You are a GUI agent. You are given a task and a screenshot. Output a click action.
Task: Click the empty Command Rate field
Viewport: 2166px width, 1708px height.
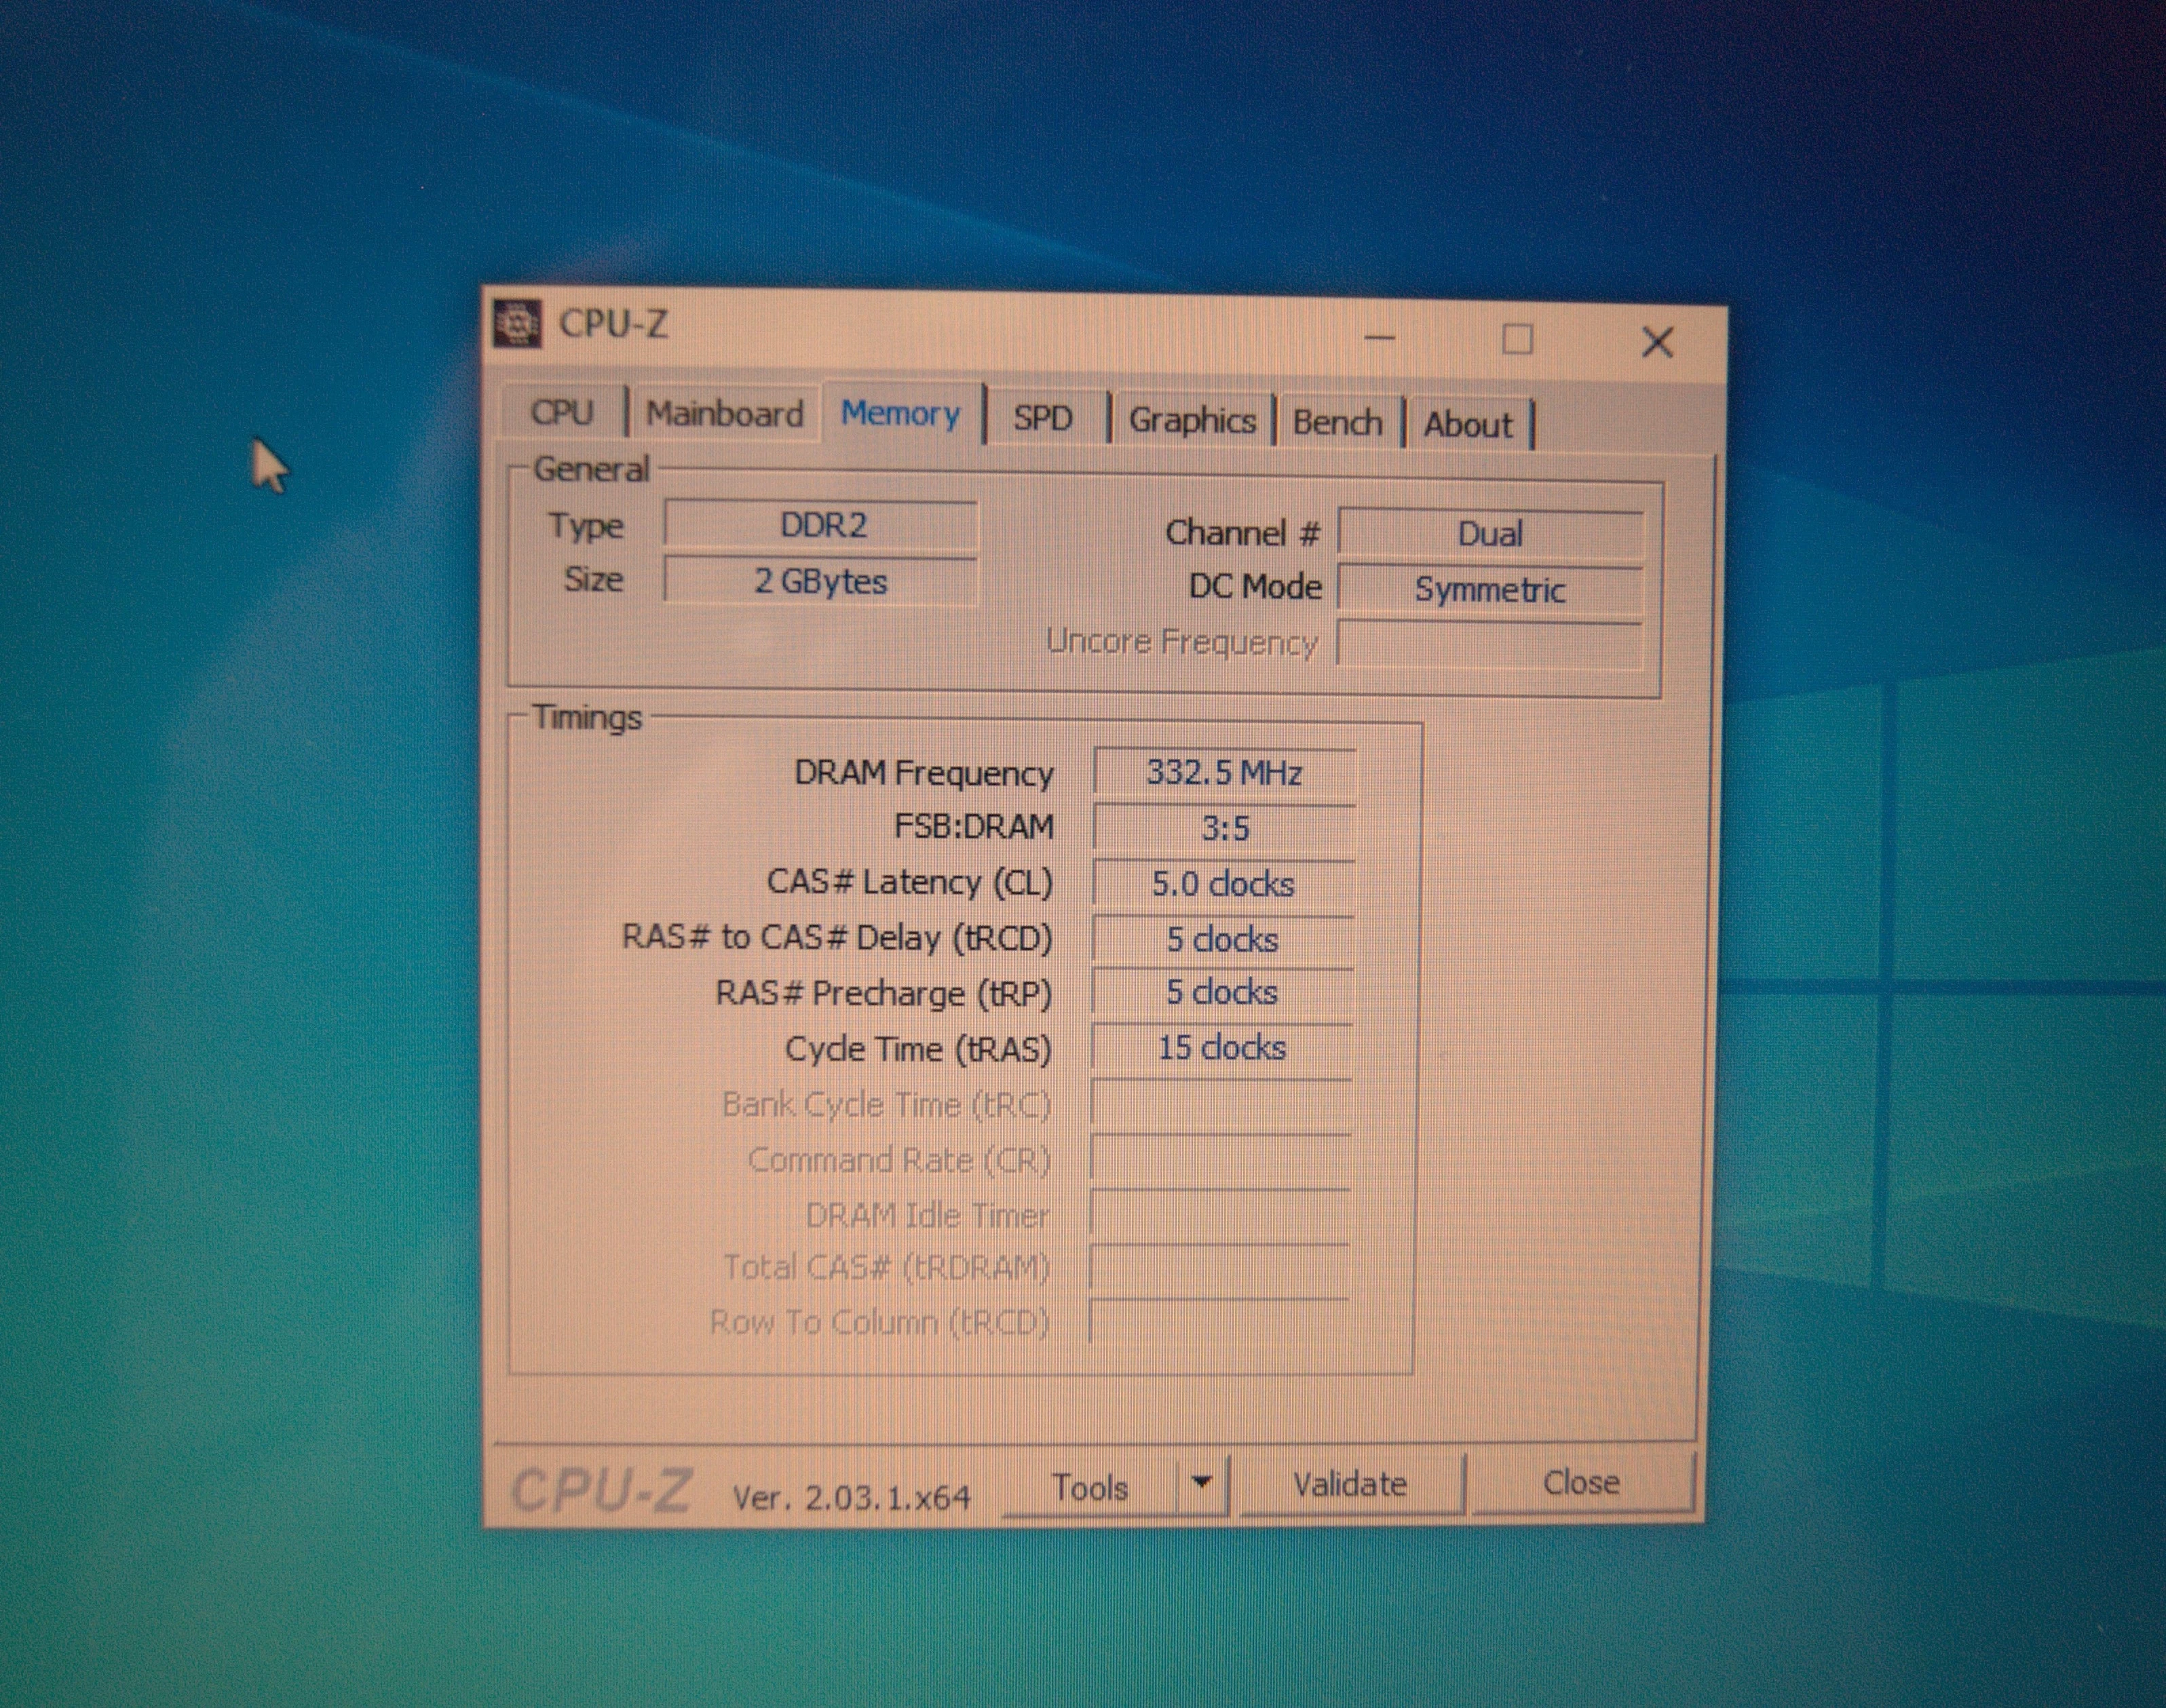pos(1221,1159)
